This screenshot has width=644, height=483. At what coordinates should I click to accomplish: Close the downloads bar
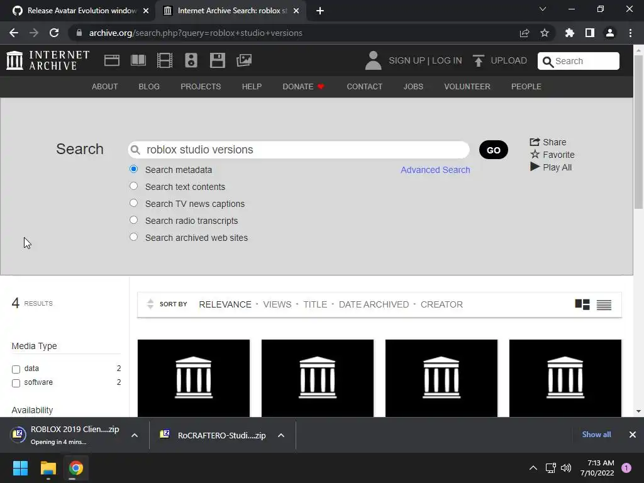(x=633, y=435)
